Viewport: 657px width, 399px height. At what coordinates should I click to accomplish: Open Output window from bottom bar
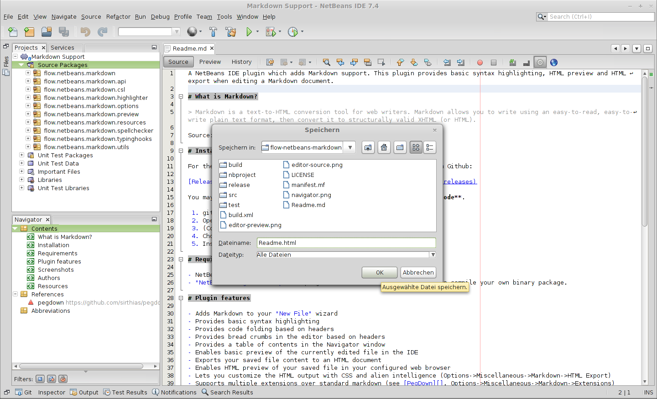click(x=84, y=392)
